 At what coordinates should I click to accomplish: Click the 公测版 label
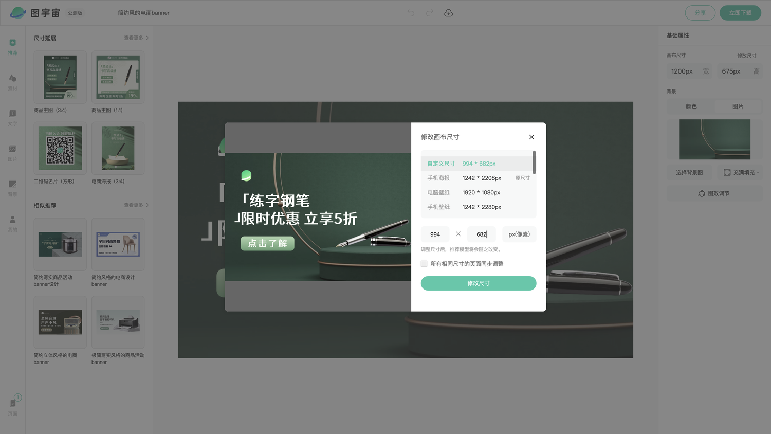(x=75, y=13)
